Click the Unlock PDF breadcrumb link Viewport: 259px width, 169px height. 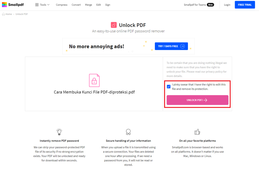[21, 14]
